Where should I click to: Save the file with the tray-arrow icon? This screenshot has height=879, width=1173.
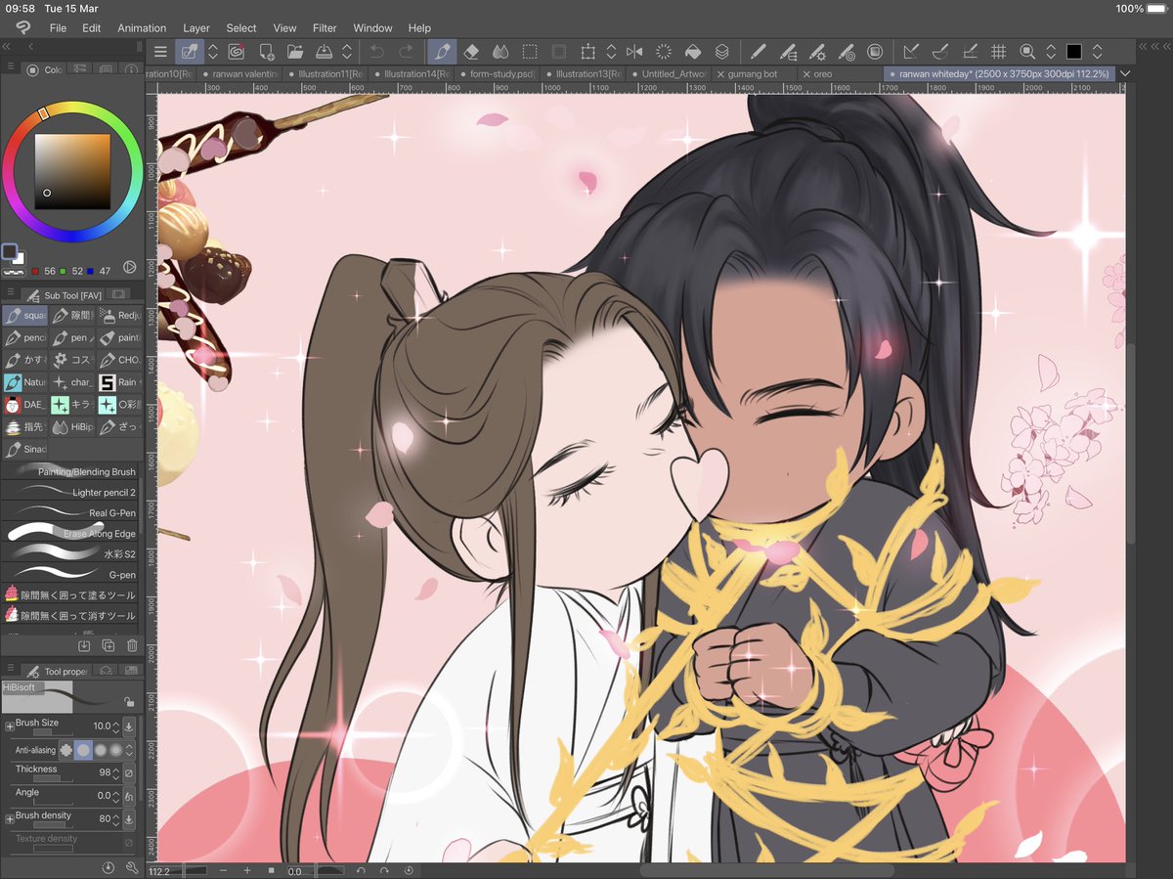point(324,51)
